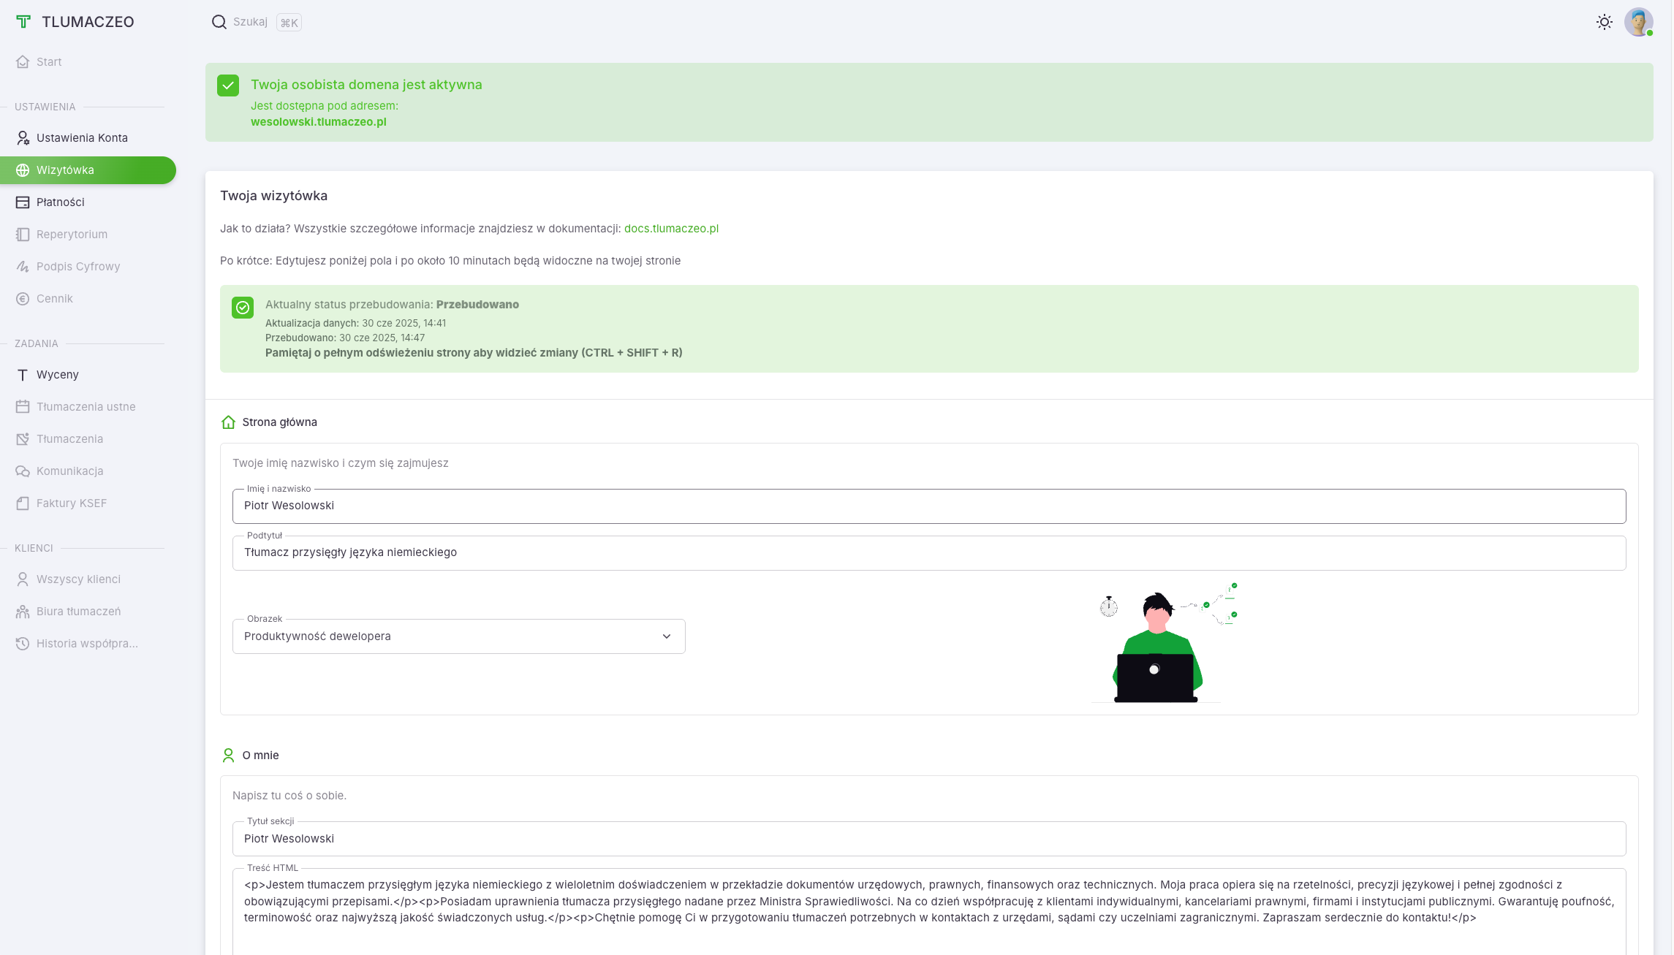Open the user avatar menu
The width and height of the screenshot is (1674, 955).
click(1638, 22)
